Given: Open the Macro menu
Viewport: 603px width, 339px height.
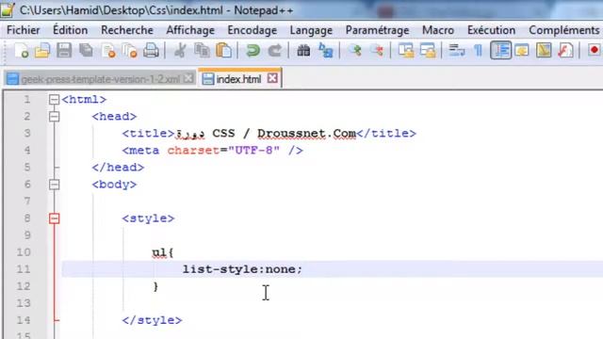Looking at the screenshot, I should point(438,30).
